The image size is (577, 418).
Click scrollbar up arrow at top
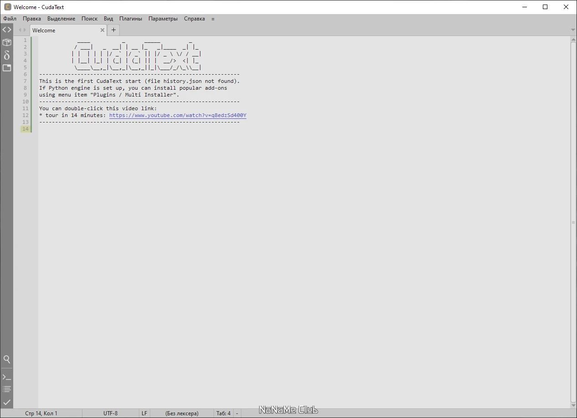pos(573,40)
